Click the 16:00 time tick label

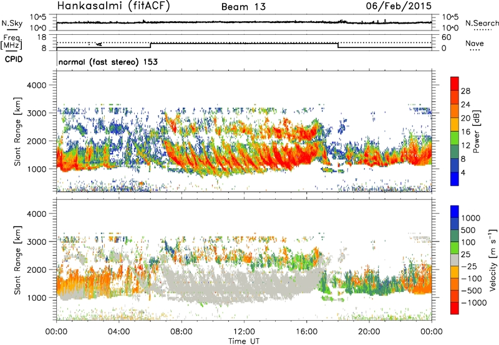click(306, 332)
